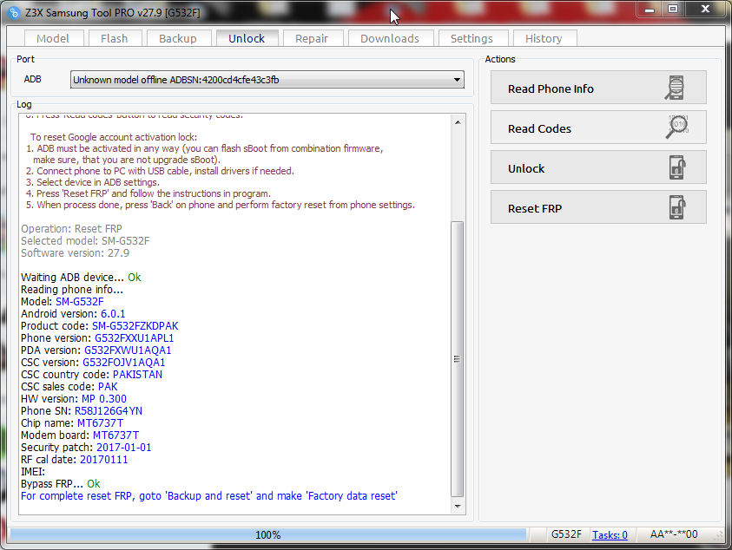Click the PDA version G532FXWU1AQA1
This screenshot has height=550, width=732.
coord(128,350)
